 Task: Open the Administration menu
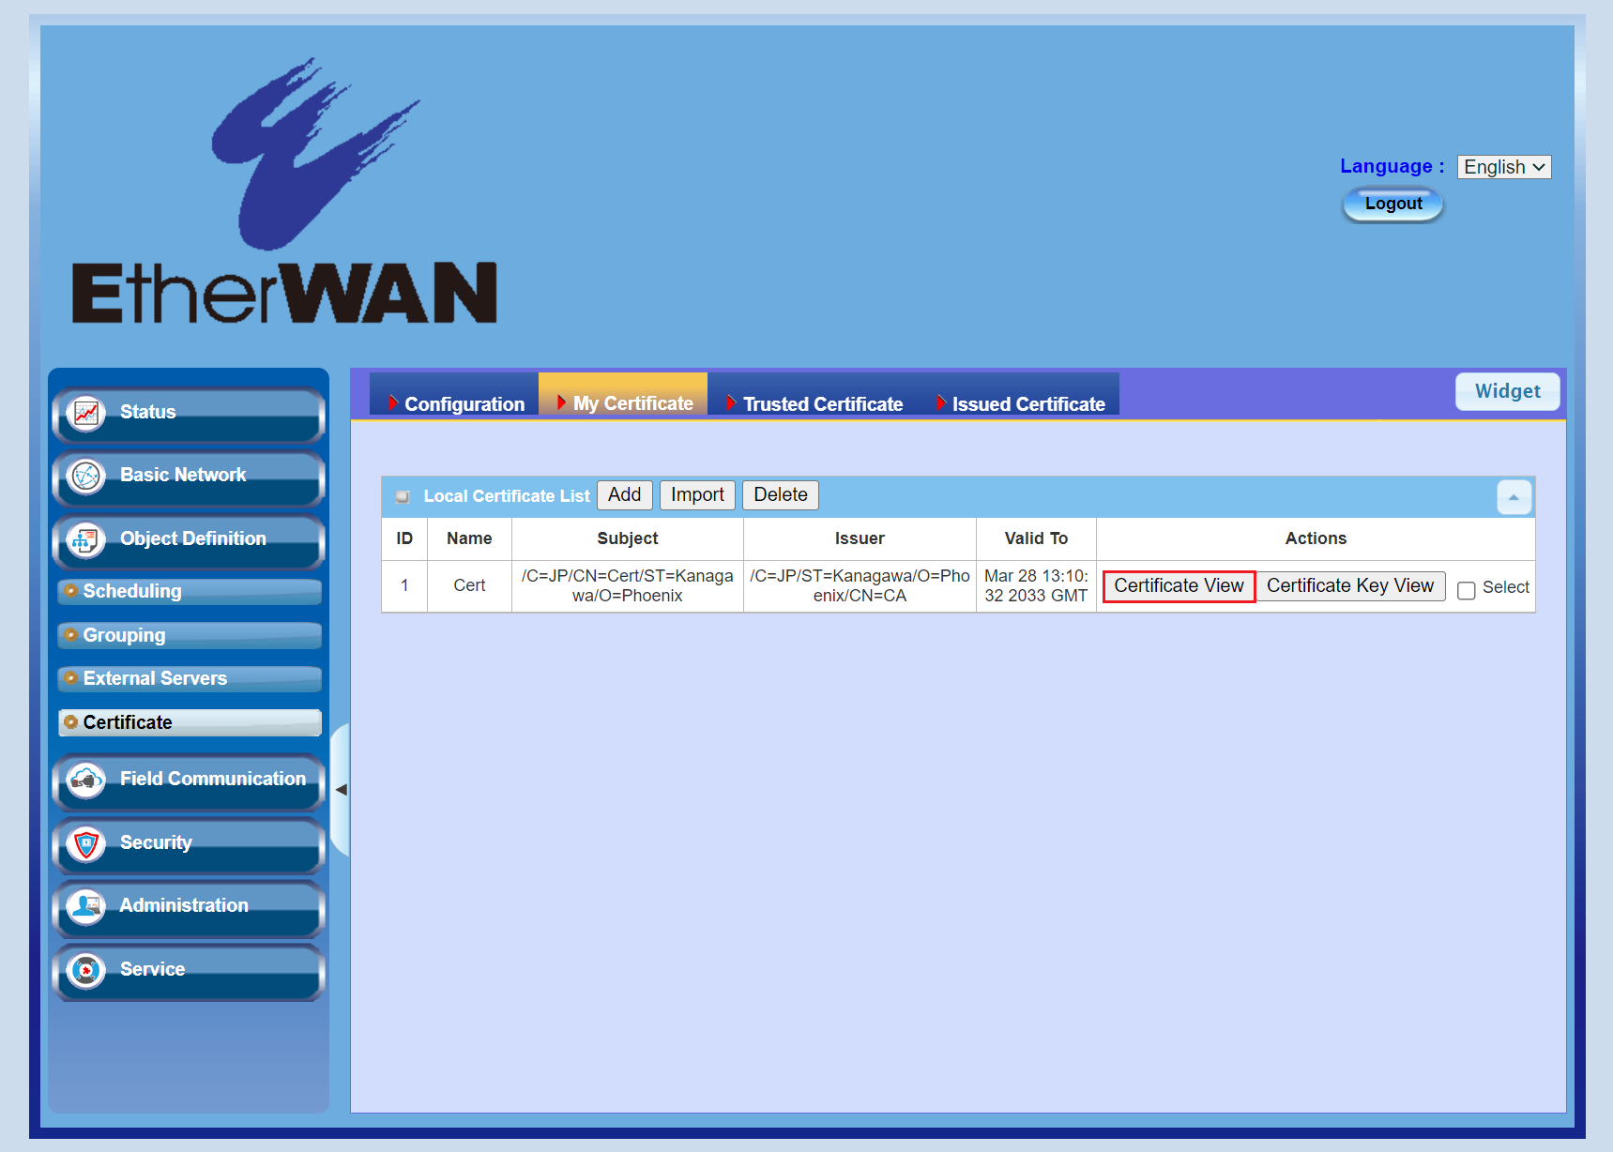189,907
